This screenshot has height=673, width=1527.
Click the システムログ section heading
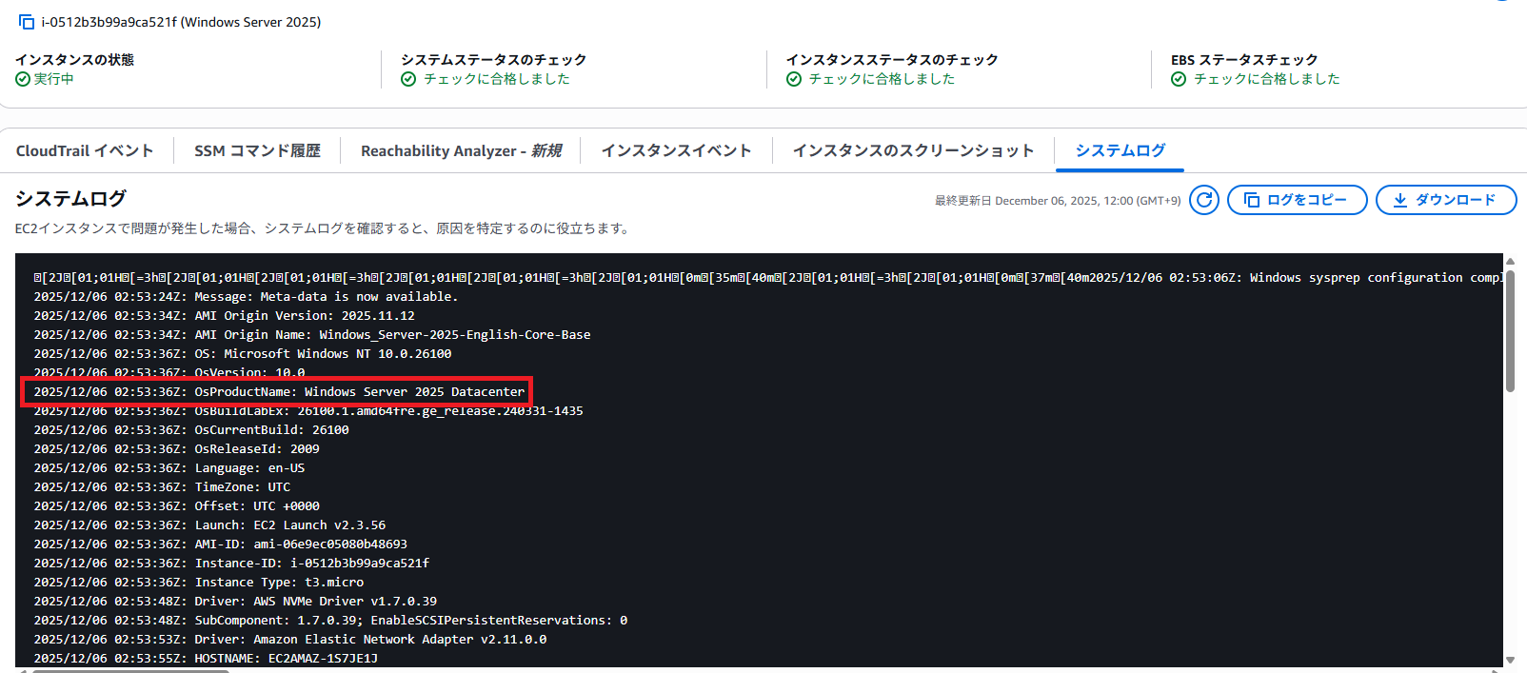70,199
